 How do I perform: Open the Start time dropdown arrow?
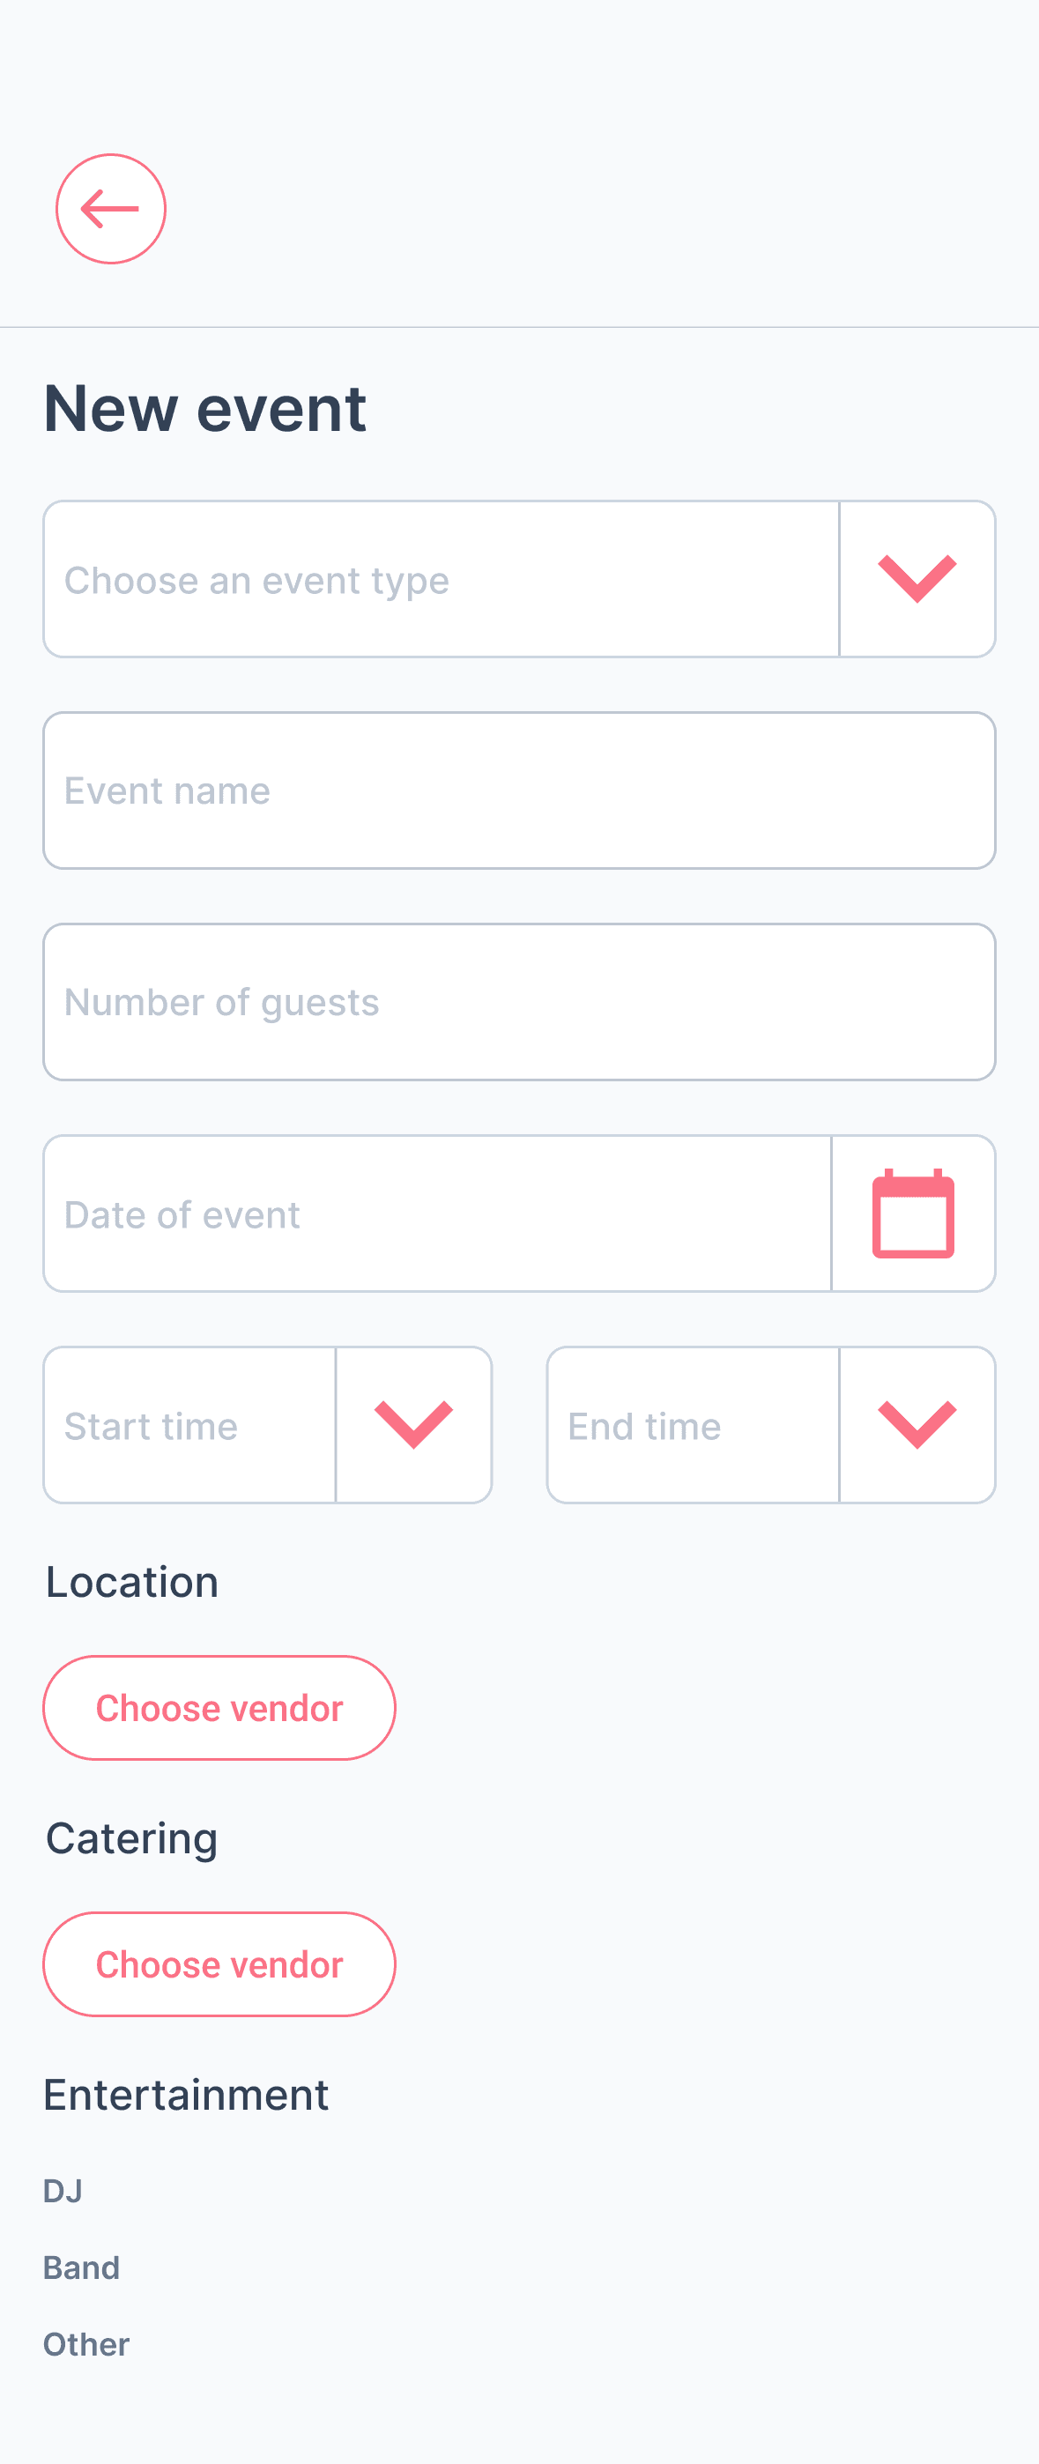click(x=413, y=1425)
